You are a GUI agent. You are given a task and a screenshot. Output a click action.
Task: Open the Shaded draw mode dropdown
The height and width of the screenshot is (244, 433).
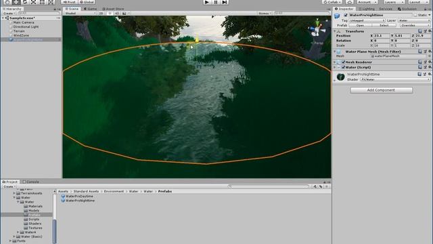coord(80,14)
